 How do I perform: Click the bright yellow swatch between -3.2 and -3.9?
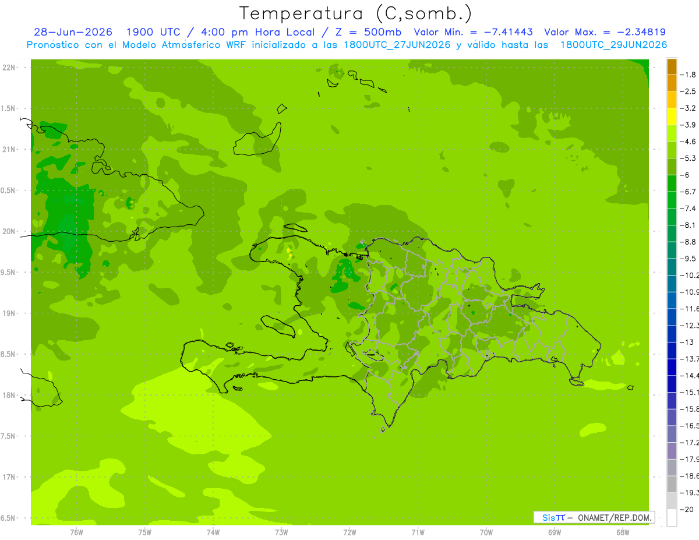672,117
